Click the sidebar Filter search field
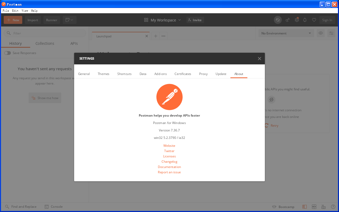This screenshot has width=339, height=212. (45, 33)
